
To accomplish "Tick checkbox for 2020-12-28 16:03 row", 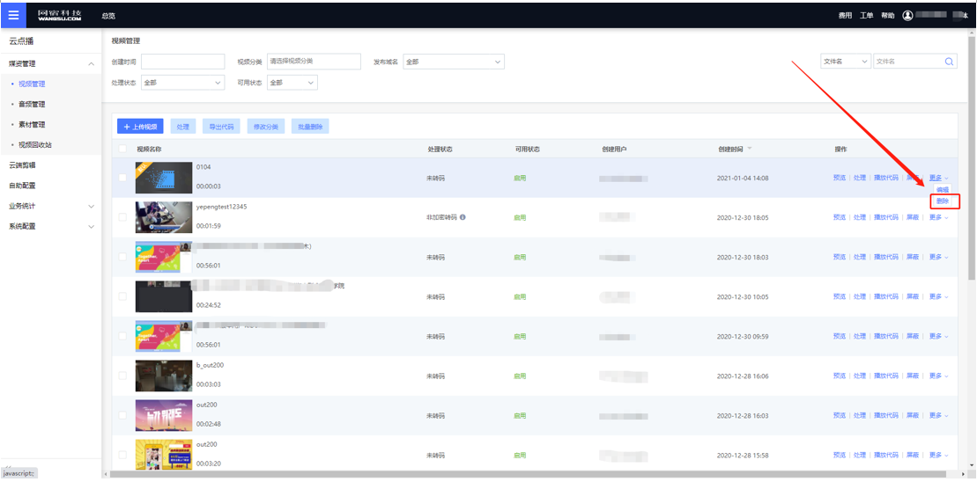I will click(x=122, y=415).
